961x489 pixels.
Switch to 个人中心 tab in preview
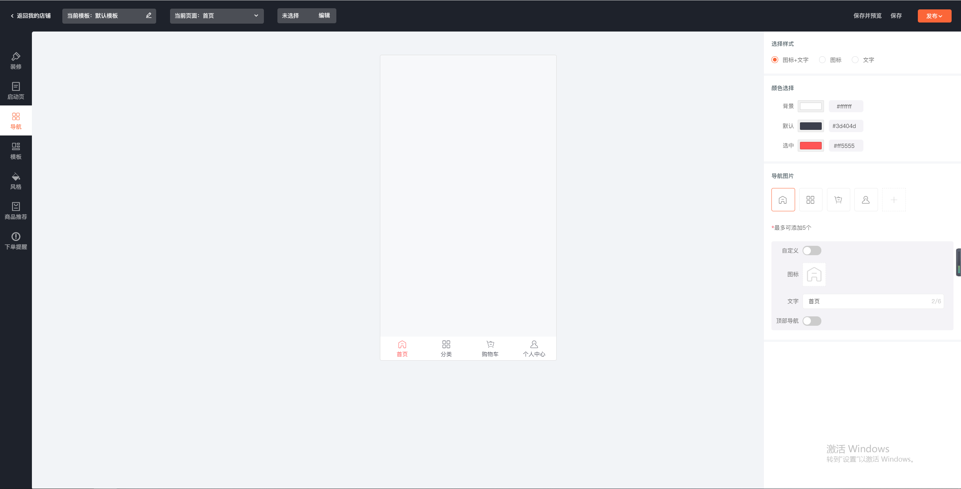tap(534, 348)
